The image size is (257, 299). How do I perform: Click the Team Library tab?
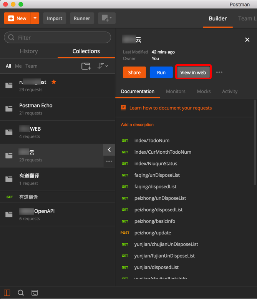(247, 18)
